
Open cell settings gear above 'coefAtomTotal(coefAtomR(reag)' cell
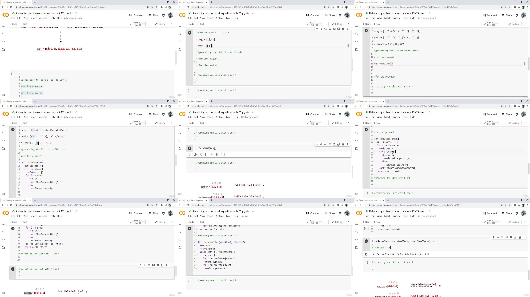[511, 237]
